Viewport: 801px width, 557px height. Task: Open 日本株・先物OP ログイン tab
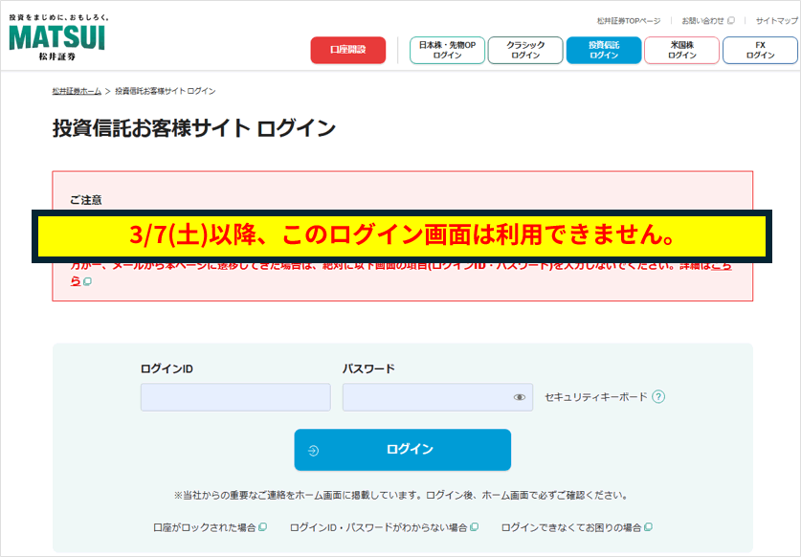pyautogui.click(x=447, y=50)
